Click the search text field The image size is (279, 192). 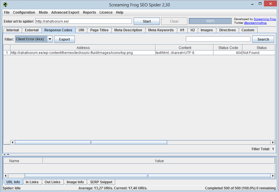(x=218, y=39)
